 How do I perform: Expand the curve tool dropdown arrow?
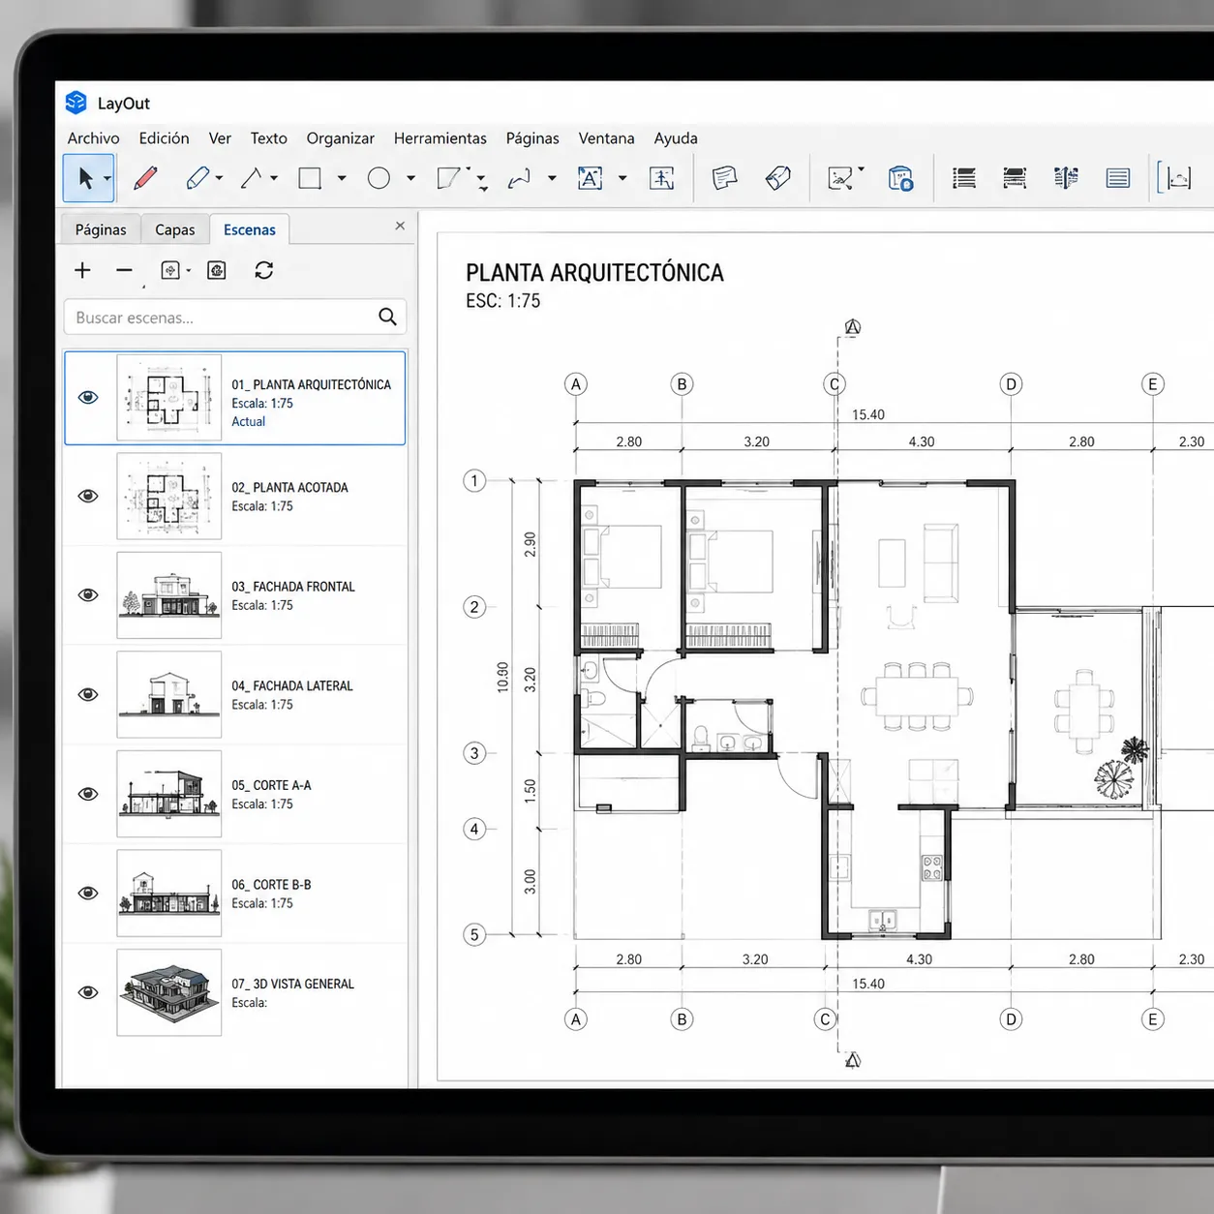point(552,178)
